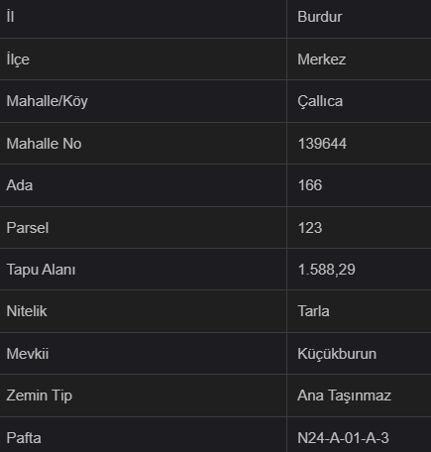
Task: Click the Tapu Alanı label
Action: (41, 270)
